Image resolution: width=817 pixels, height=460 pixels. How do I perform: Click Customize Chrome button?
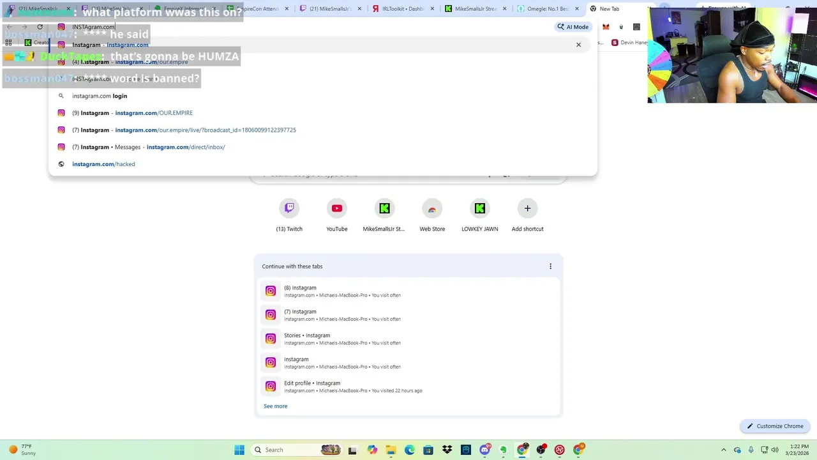click(x=776, y=426)
